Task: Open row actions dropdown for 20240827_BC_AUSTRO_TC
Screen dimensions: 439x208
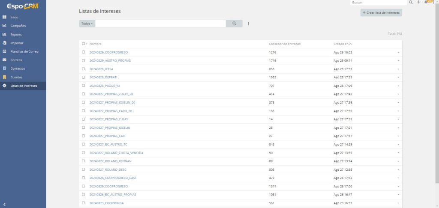Action: [x=398, y=145]
